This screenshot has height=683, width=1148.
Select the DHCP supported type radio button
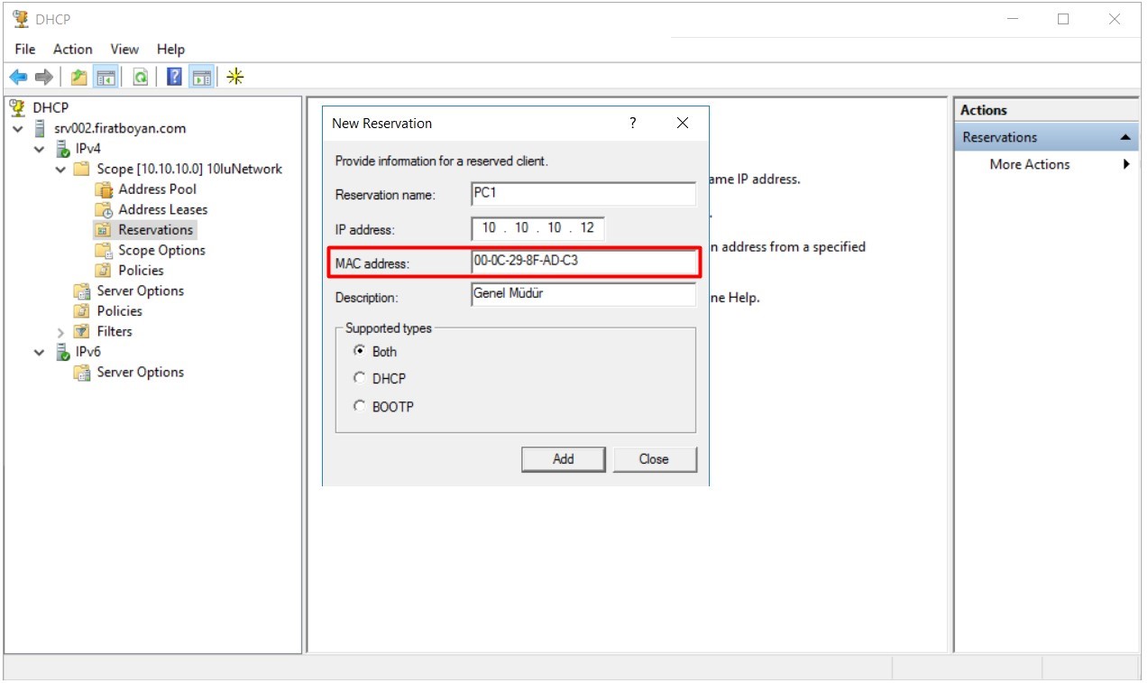pos(360,378)
